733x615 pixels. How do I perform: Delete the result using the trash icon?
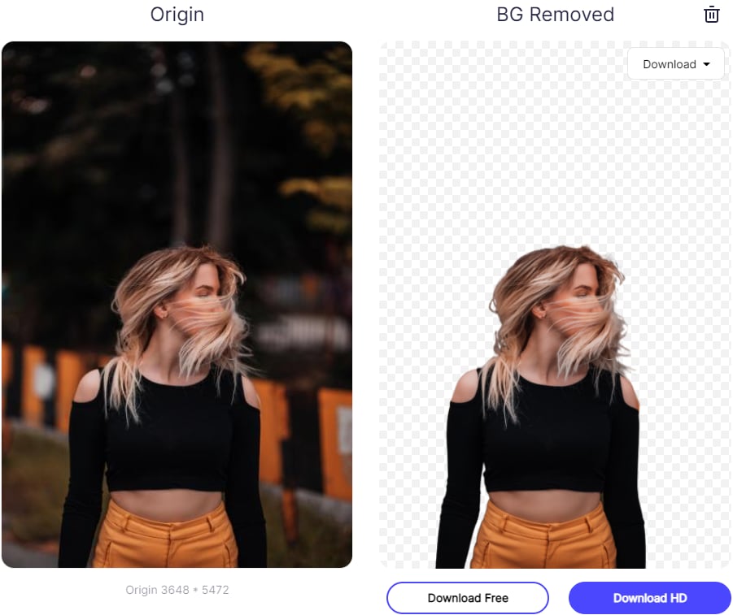tap(711, 15)
